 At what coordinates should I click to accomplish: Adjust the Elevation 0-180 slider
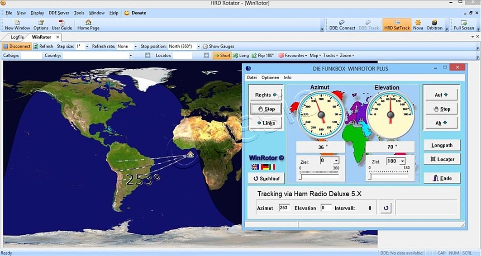pyautogui.click(x=389, y=176)
